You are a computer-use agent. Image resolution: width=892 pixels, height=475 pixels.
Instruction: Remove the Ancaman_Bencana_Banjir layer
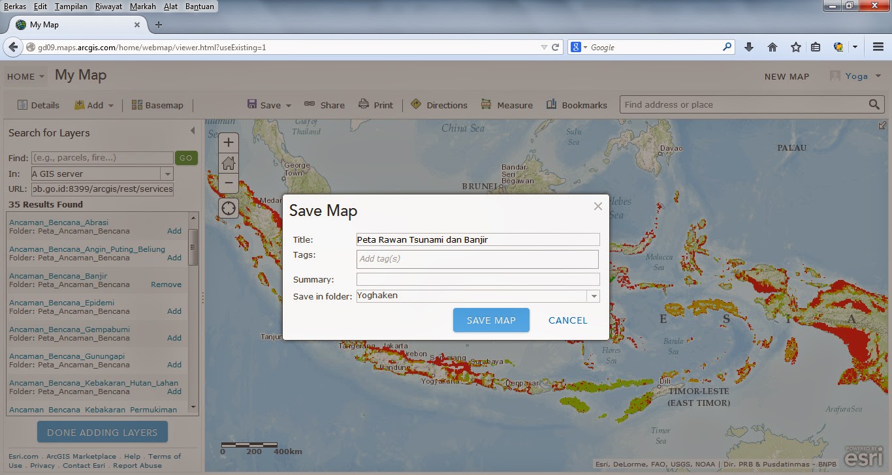[x=166, y=284]
